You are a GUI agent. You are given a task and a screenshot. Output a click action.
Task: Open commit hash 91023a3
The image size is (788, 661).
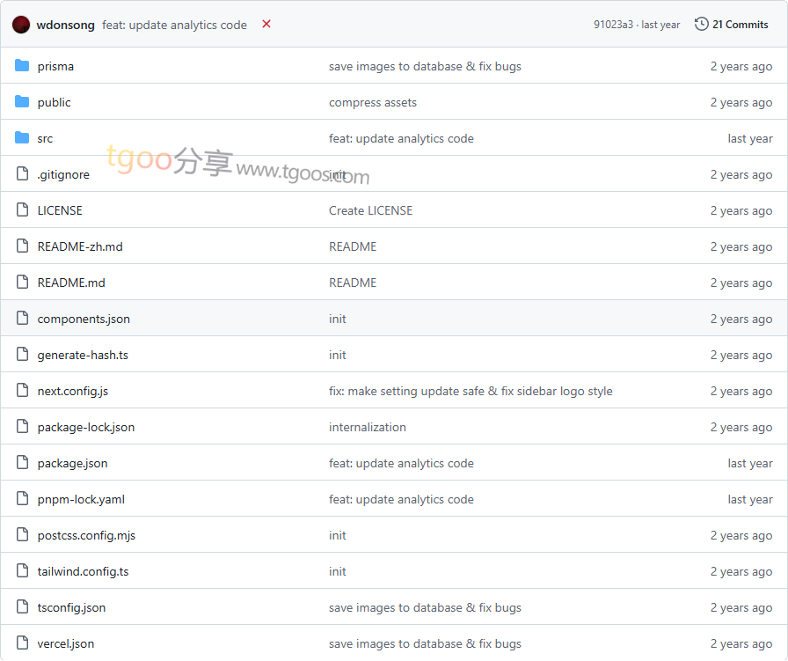pos(613,25)
